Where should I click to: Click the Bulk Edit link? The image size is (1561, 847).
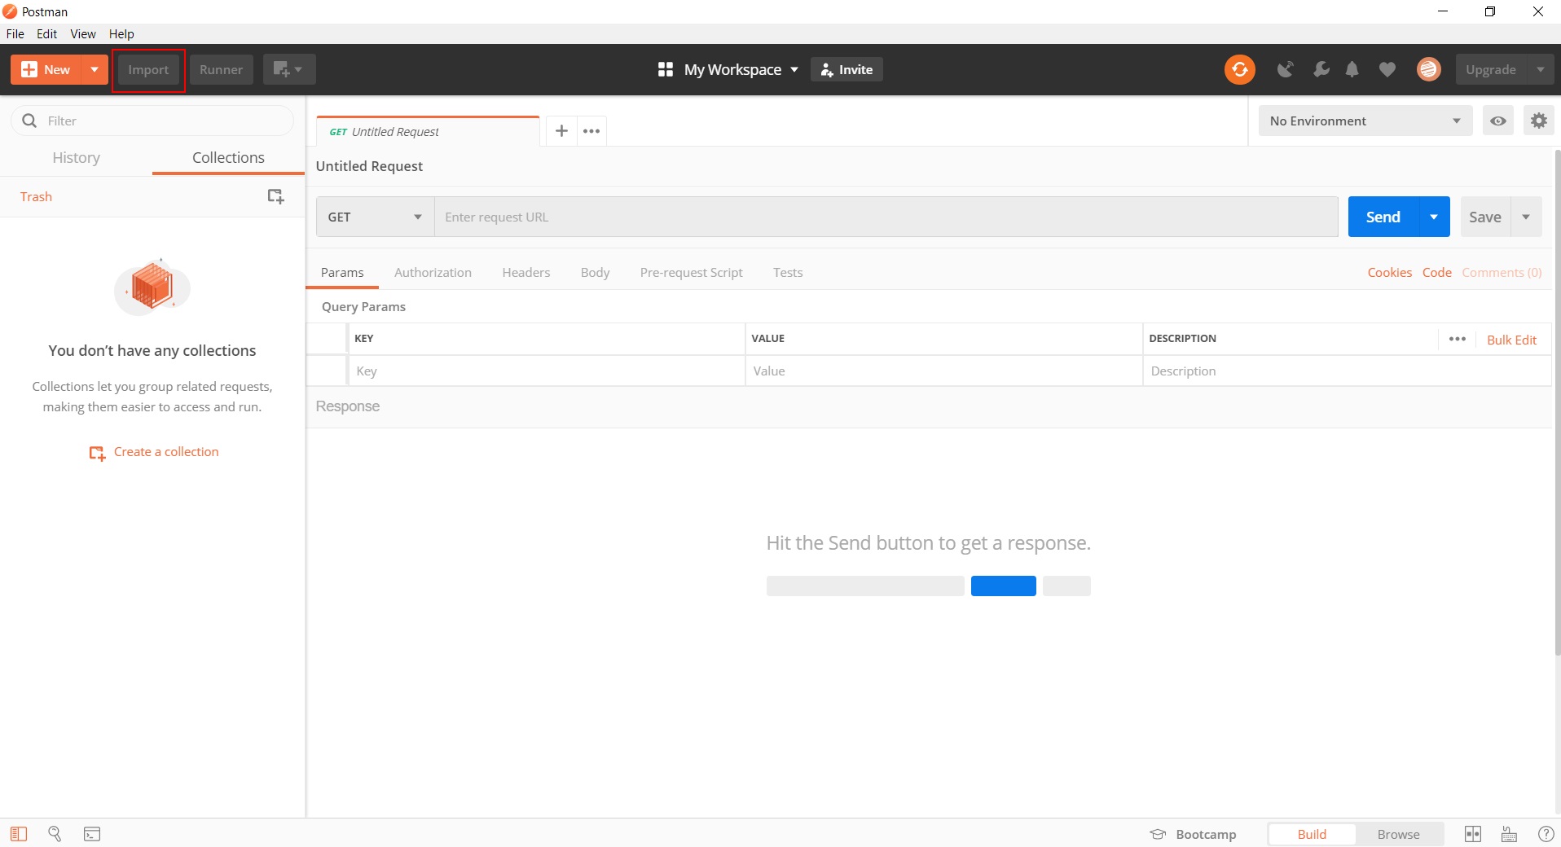[1511, 340]
